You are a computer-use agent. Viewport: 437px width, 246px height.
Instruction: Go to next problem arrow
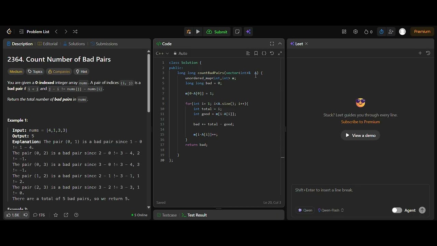click(66, 32)
